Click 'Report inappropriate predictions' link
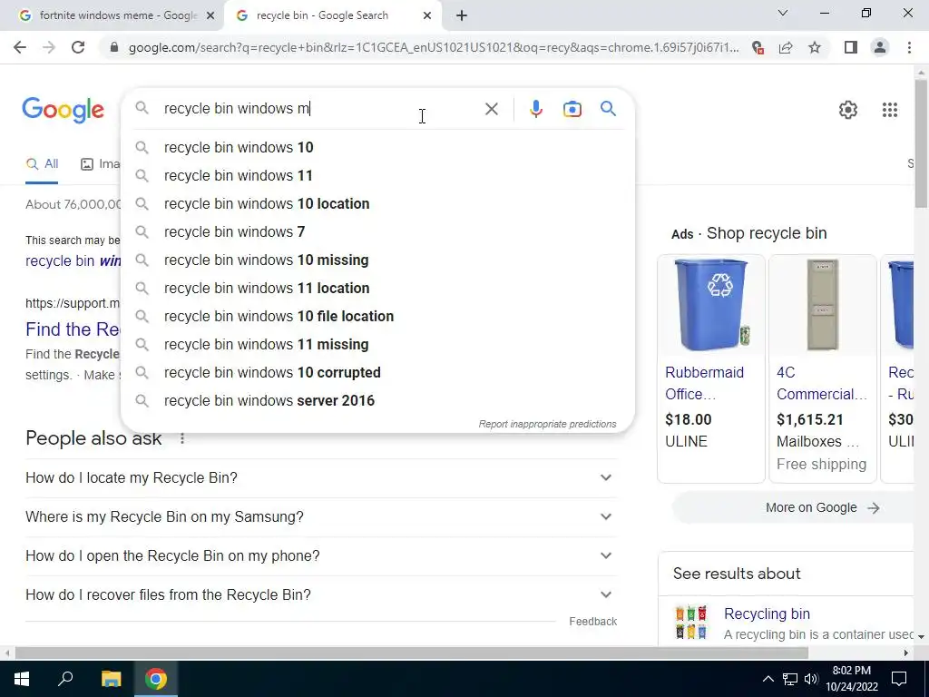929x697 pixels. tap(547, 425)
